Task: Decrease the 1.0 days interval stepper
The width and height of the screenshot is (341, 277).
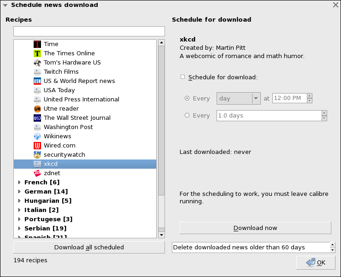Action: point(324,118)
